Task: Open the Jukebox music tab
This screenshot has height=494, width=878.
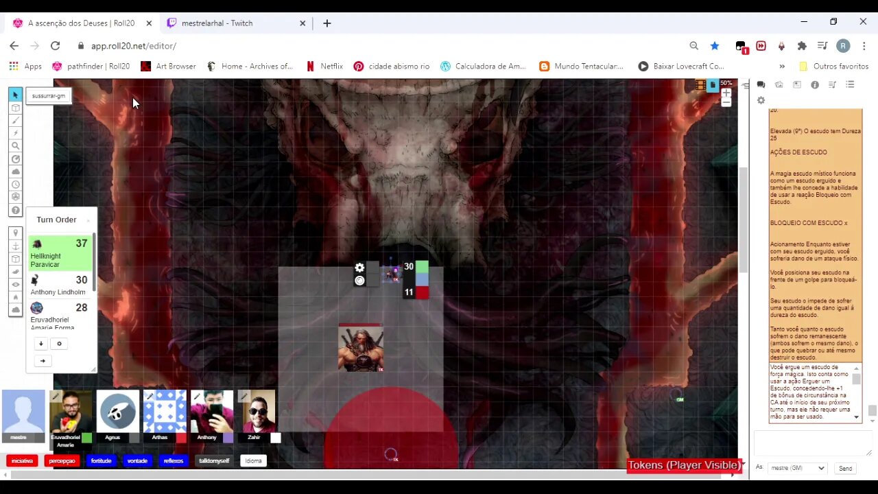Action: click(x=832, y=84)
